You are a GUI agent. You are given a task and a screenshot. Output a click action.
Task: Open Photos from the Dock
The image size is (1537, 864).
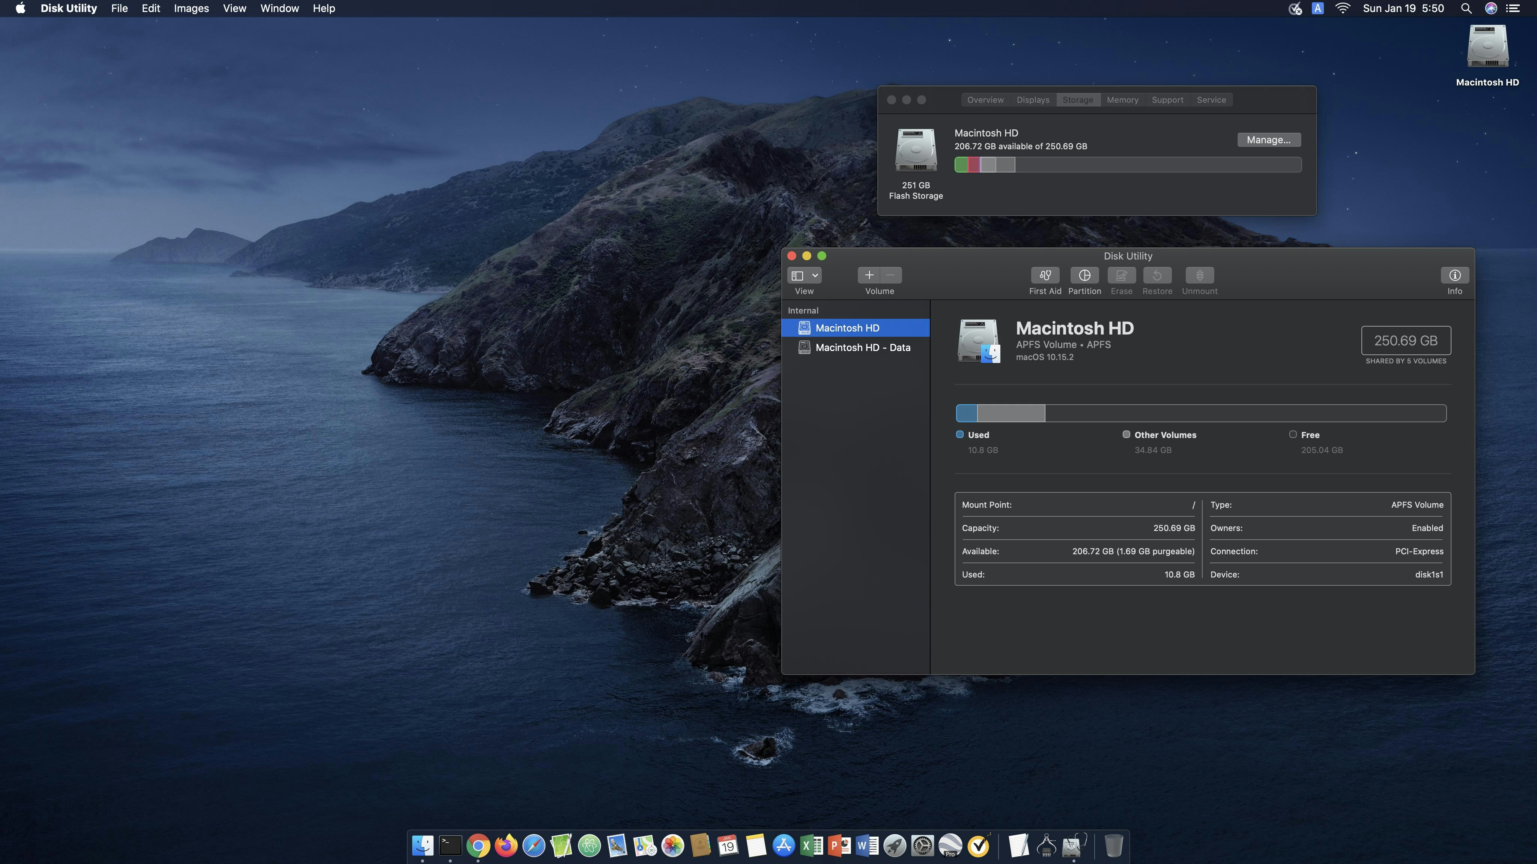pos(672,846)
